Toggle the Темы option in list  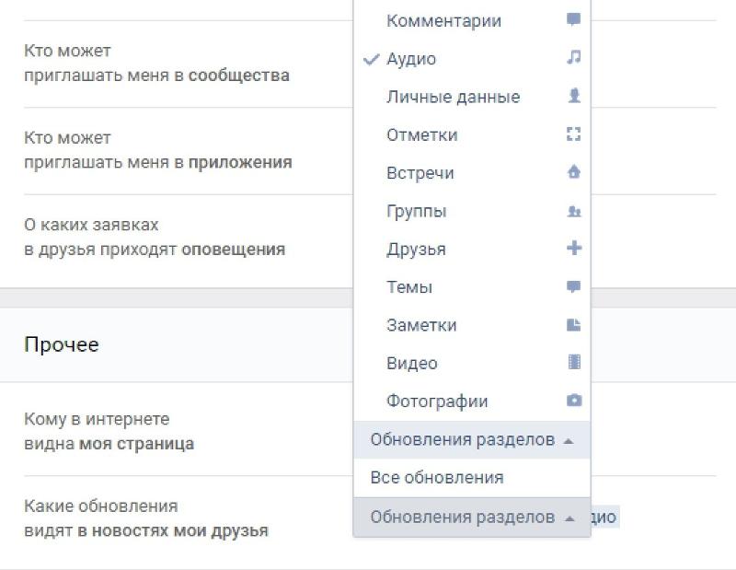click(409, 287)
